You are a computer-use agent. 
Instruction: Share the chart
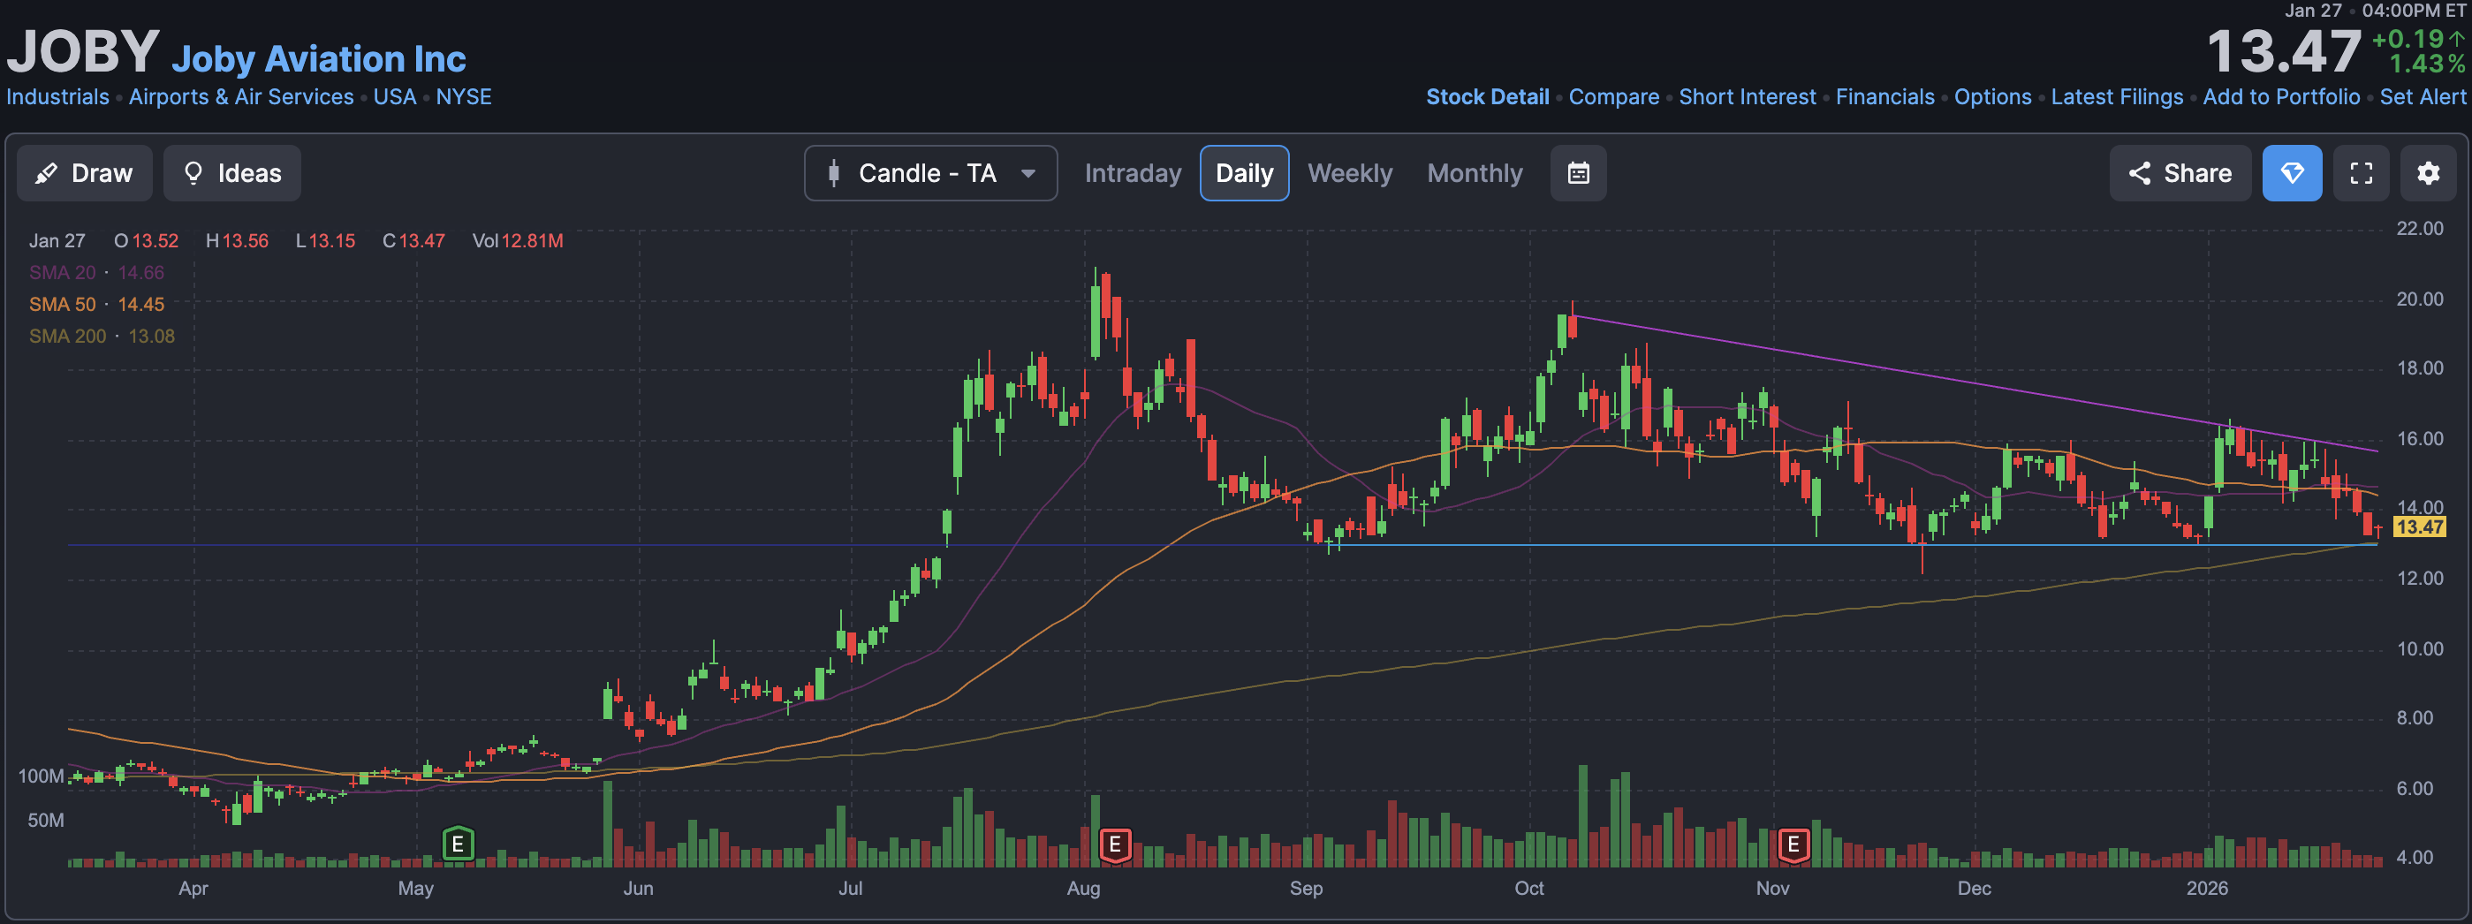pos(2180,173)
